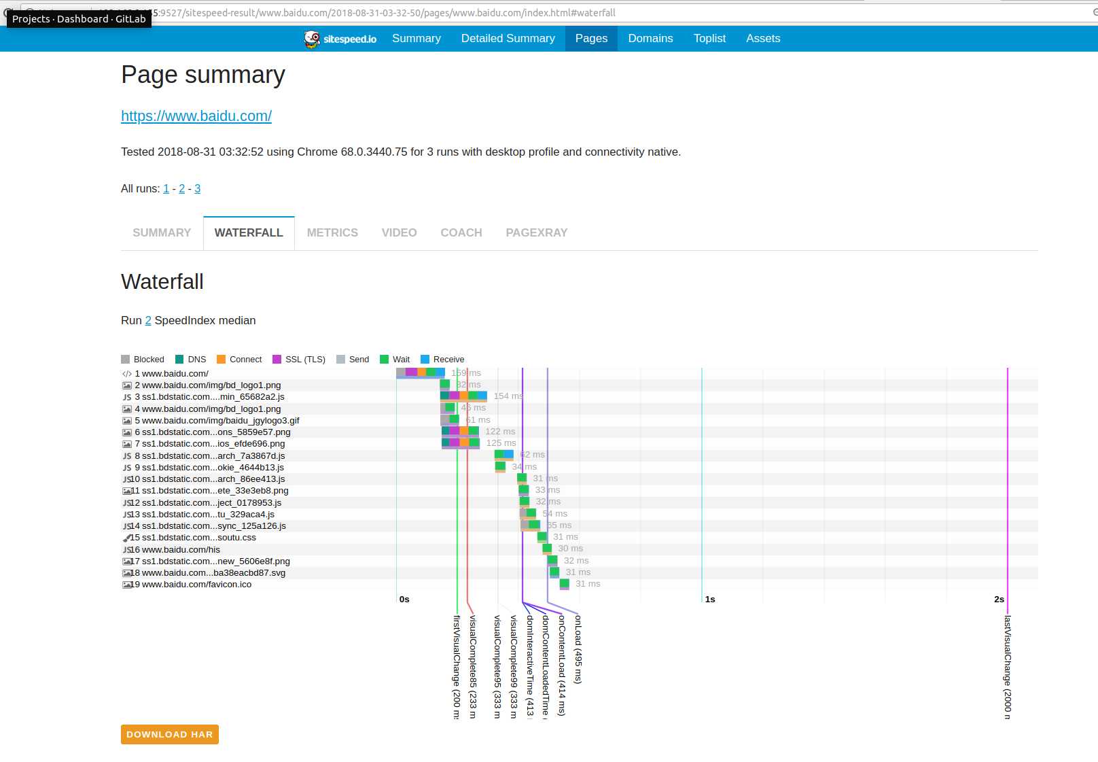
Task: Select request row 1 www.baidu.com/
Action: 580,374
